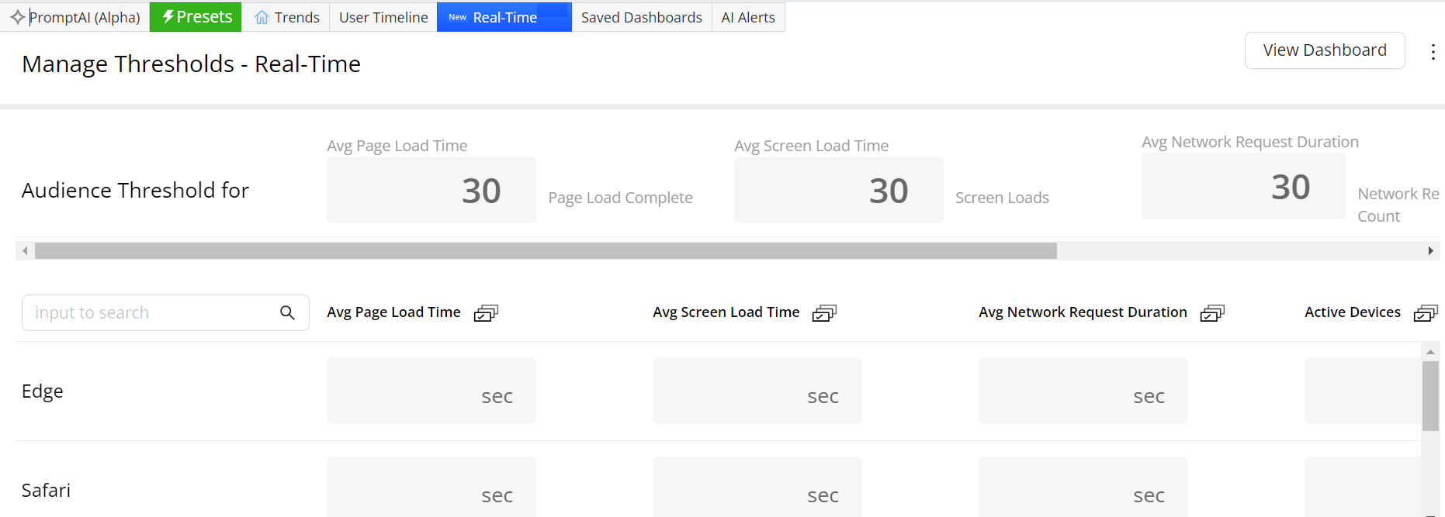Click the Trends home icon
Screen dimensions: 1445x517
[x=262, y=17]
